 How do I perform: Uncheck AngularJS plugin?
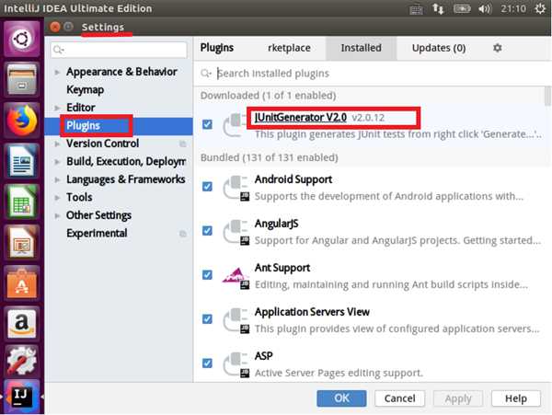[207, 231]
